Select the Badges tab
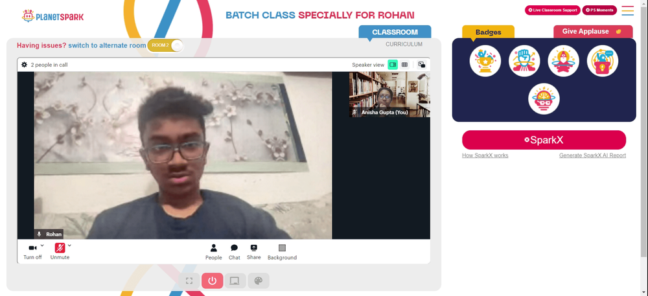 (488, 32)
